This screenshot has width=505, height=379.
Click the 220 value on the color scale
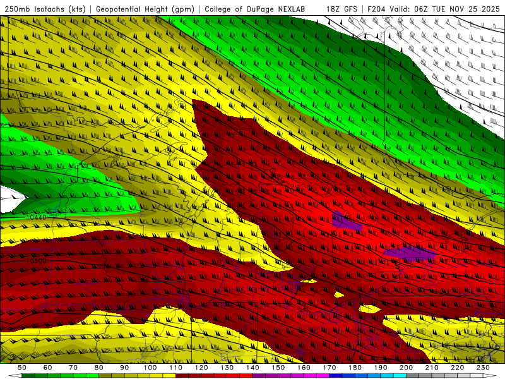coord(457,368)
